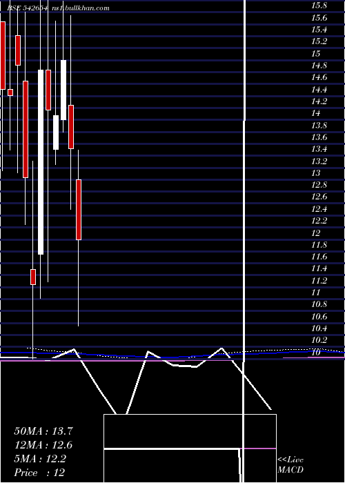This screenshot has width=345, height=483.
Task: Select the 10.8 price axis label
Action: 319,304
